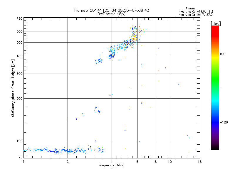Screen dimensions: 235x176
Task: Click the "-100" colorbar tick label
Action: click(224, 122)
